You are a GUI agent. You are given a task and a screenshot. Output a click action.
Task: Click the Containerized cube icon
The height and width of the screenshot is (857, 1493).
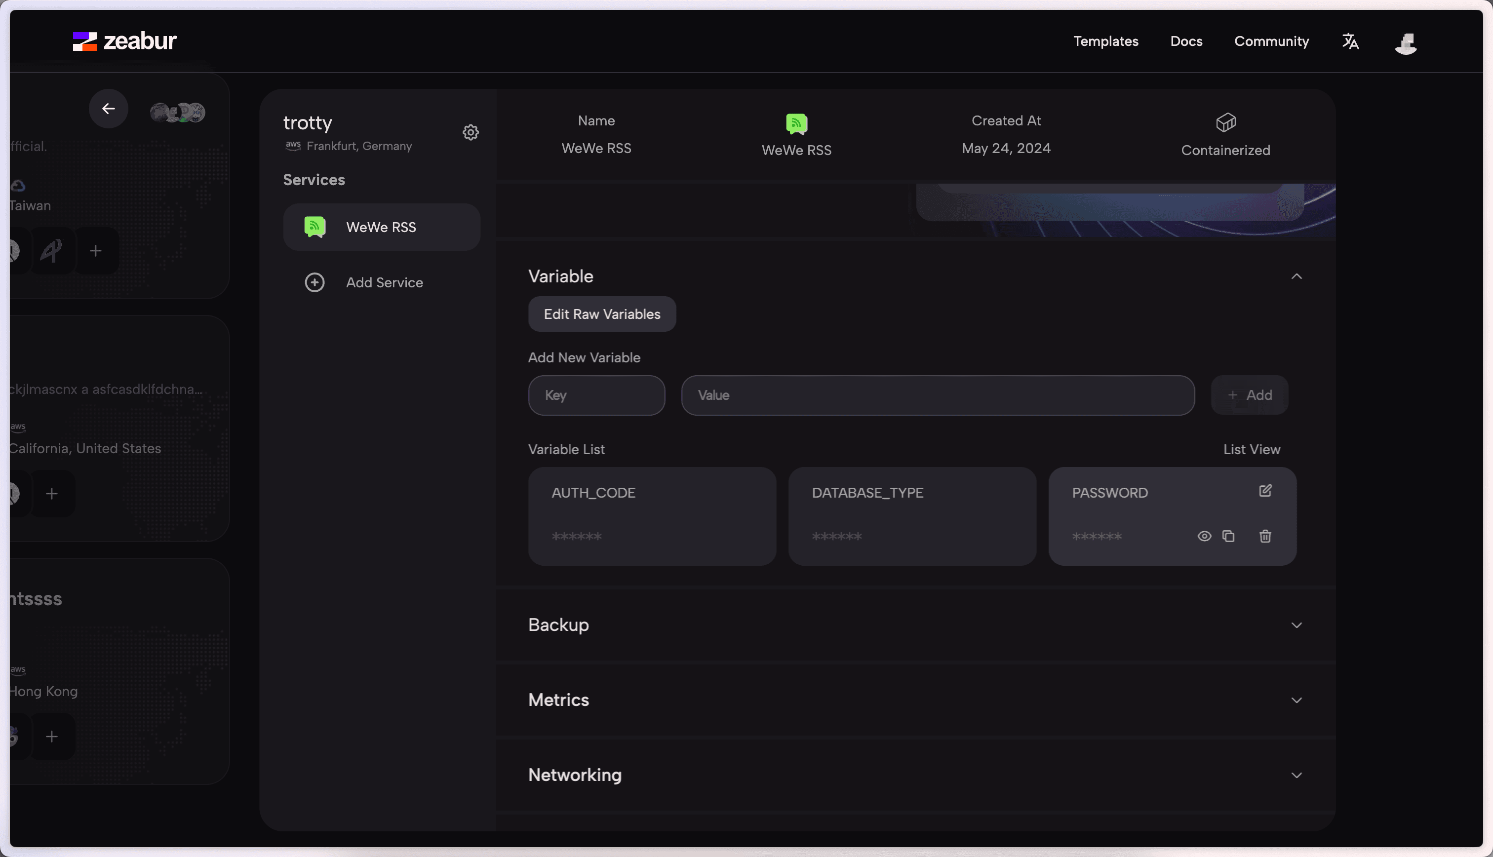[x=1225, y=122]
